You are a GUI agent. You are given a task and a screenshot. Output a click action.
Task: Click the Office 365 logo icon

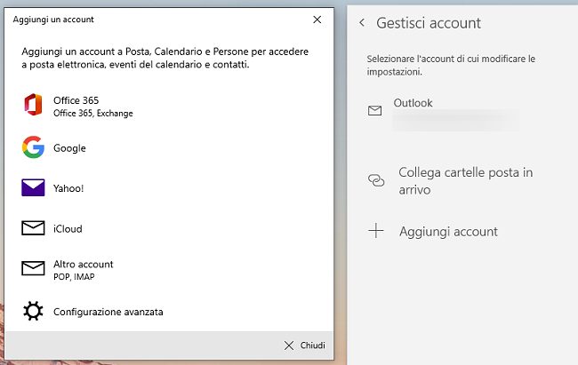click(33, 105)
